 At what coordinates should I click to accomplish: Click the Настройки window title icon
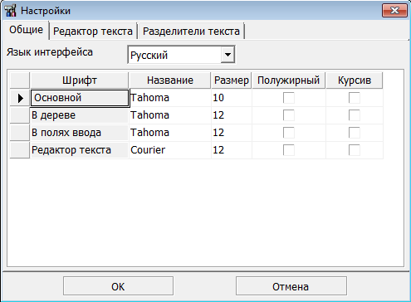coord(10,11)
